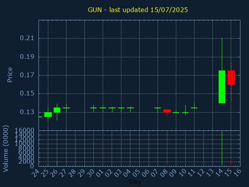The width and height of the screenshot is (249, 187).
Task: Click the day label '16' on x-axis
Action: [x=237, y=173]
